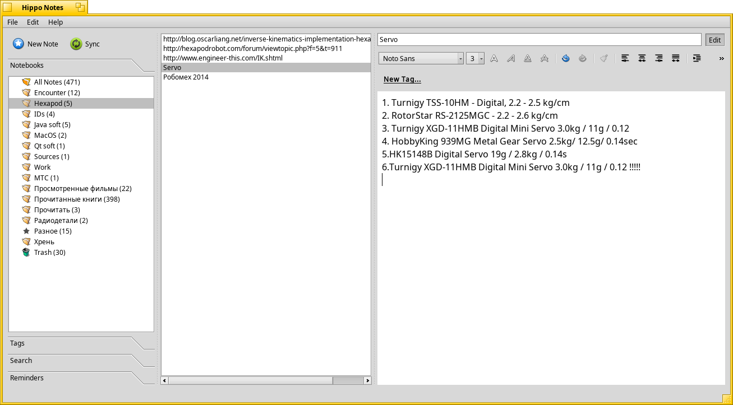Select the МТС (1) notebook
Viewport: 733px width, 405px height.
[x=81, y=178]
